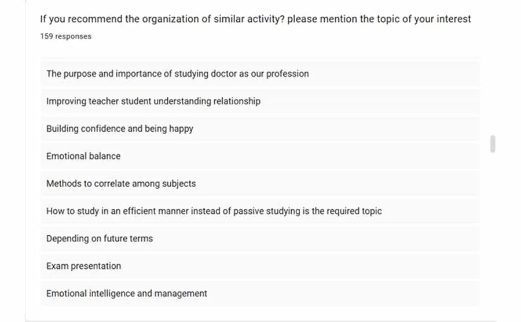Click the '159 responses' count label
521x322 pixels.
(65, 36)
